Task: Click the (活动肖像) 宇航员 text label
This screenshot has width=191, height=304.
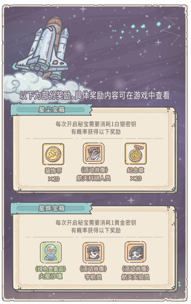Action: pos(93,273)
